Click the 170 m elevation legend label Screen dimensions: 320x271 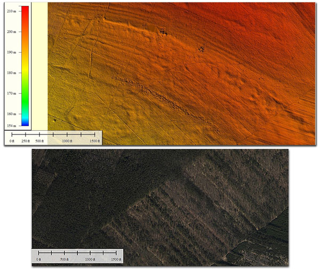point(11,93)
